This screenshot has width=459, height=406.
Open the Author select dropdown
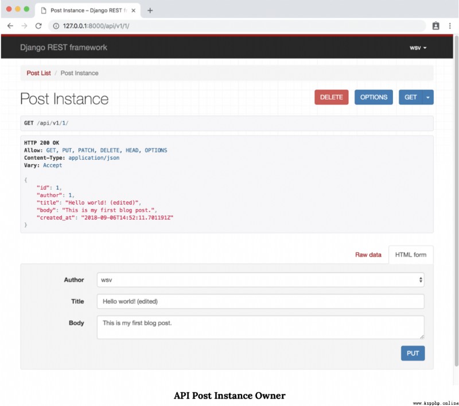pyautogui.click(x=260, y=280)
